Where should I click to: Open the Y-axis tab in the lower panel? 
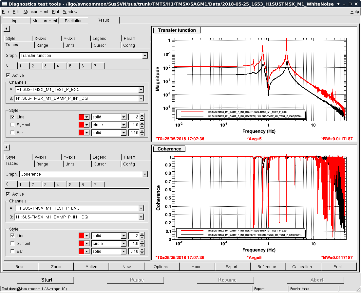69,157
